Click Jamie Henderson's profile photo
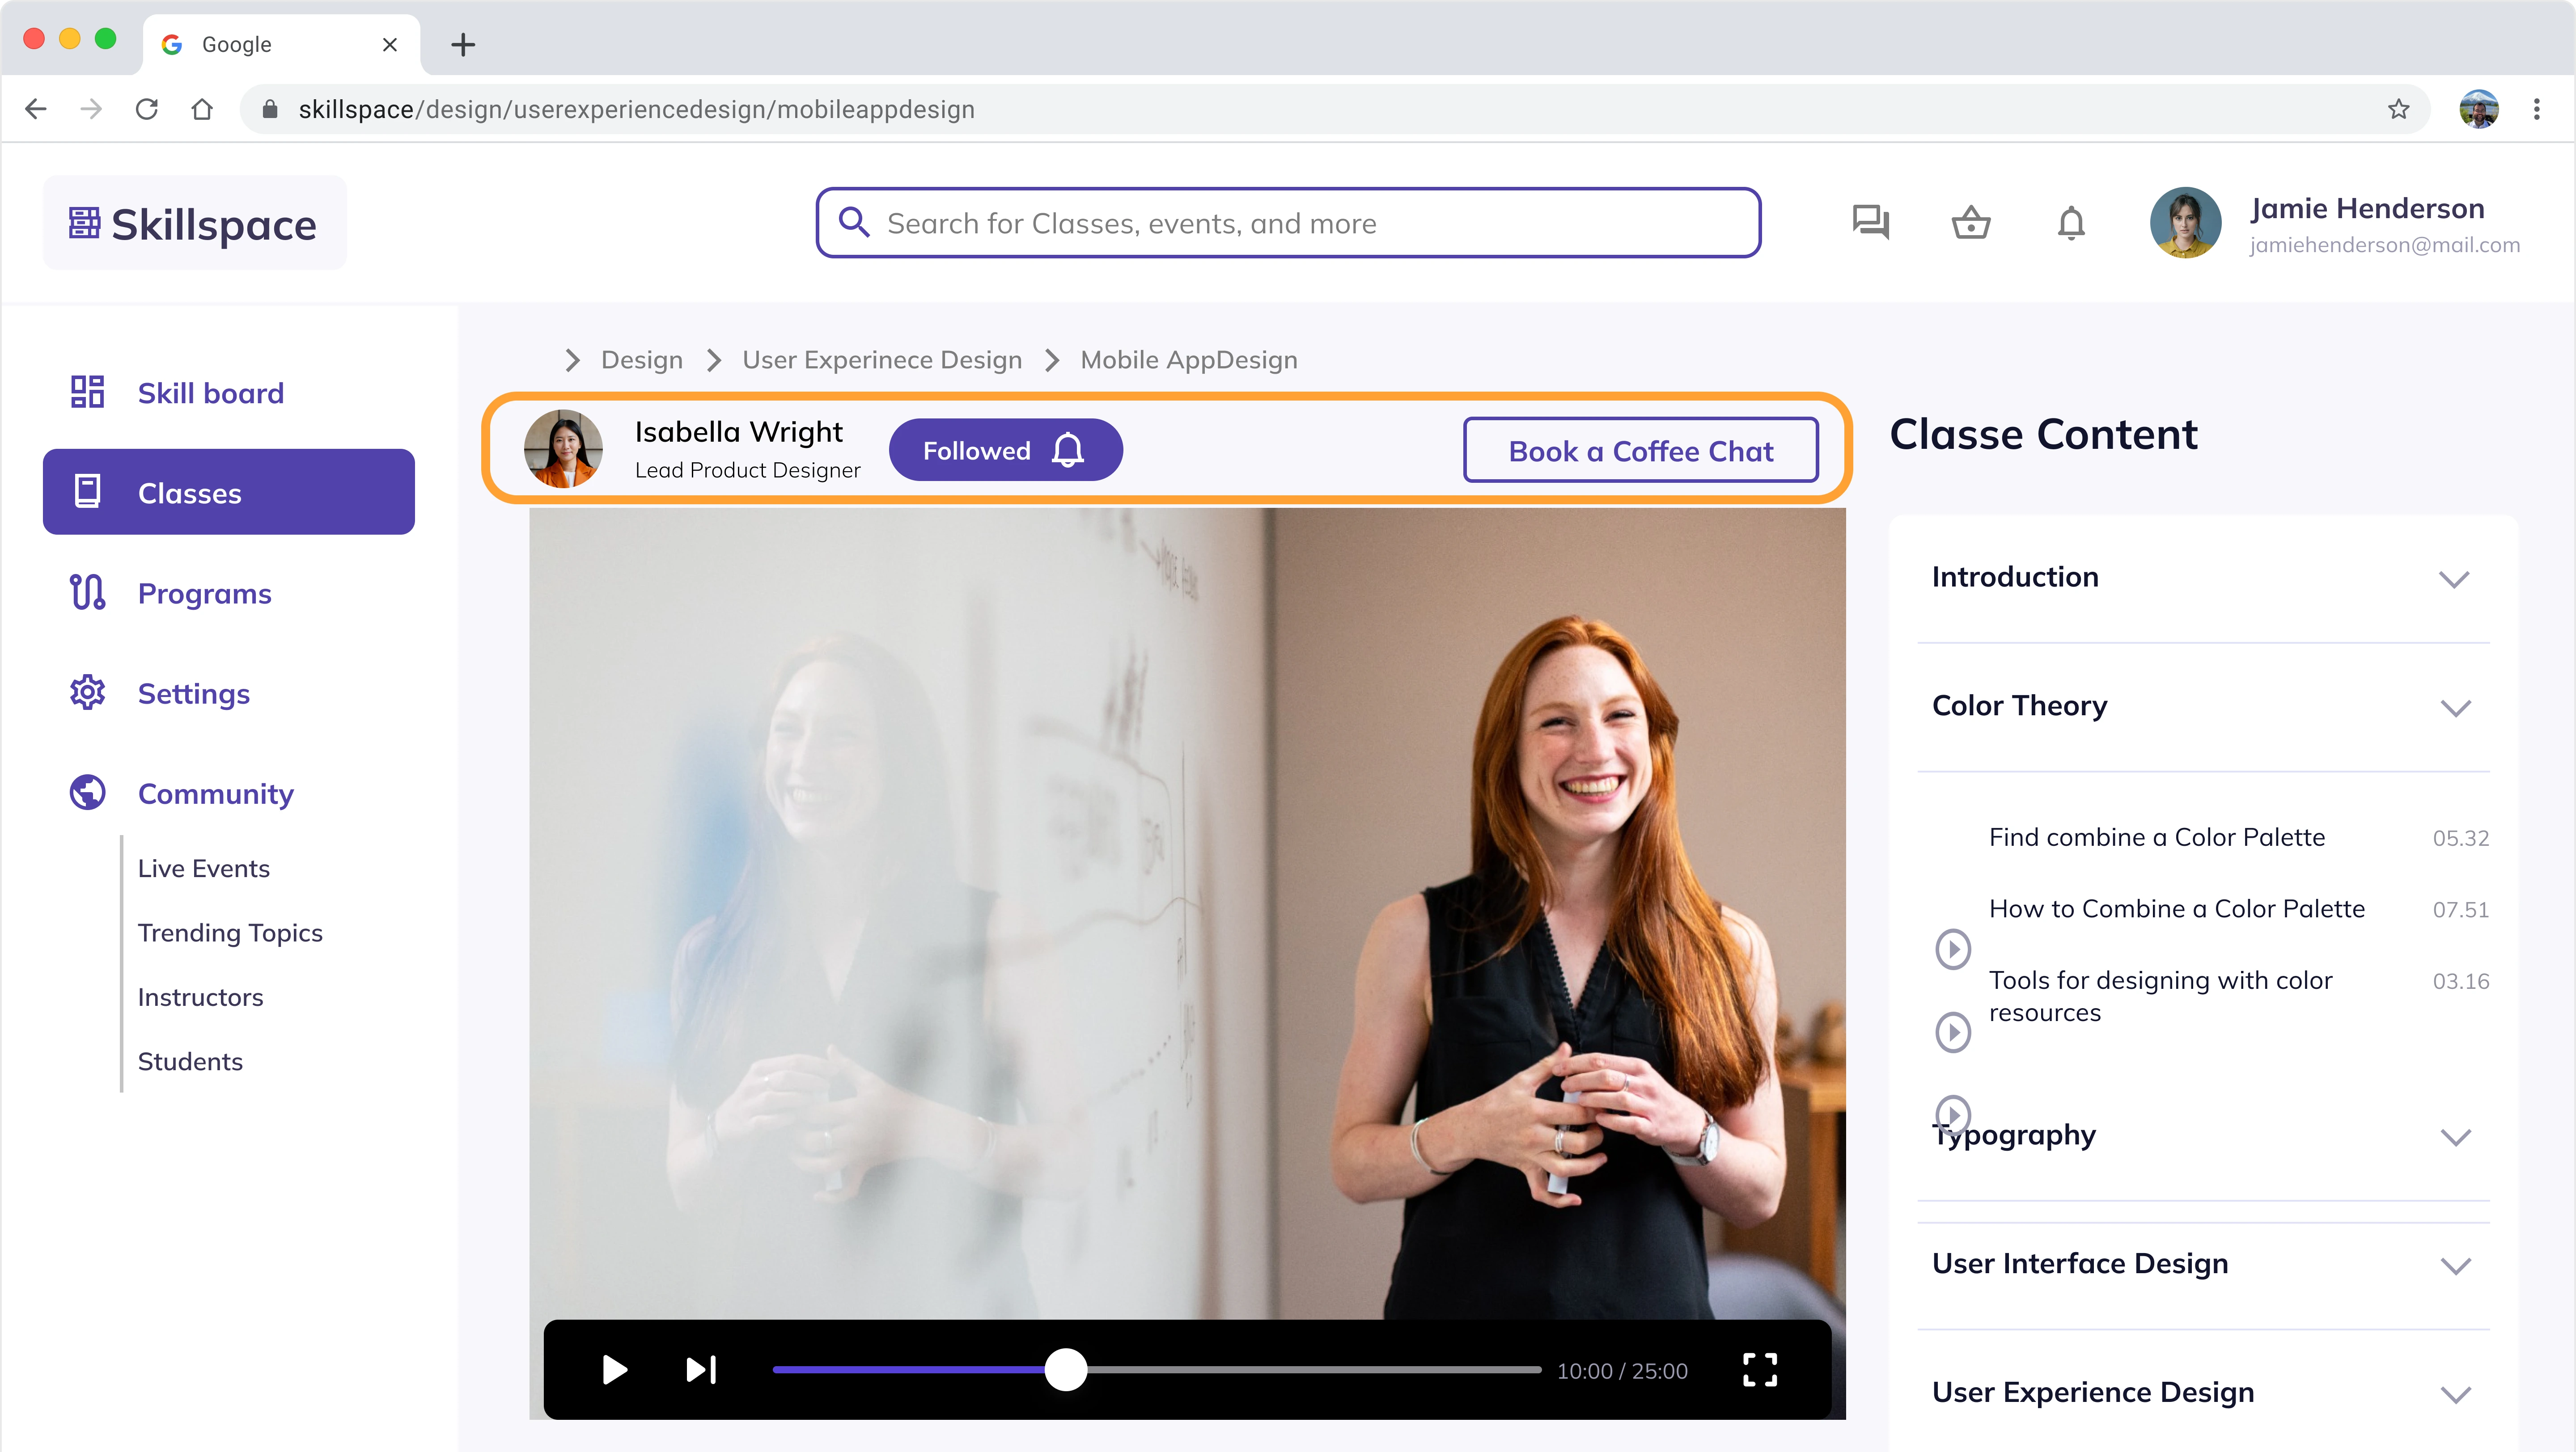This screenshot has width=2576, height=1452. pyautogui.click(x=2186, y=223)
